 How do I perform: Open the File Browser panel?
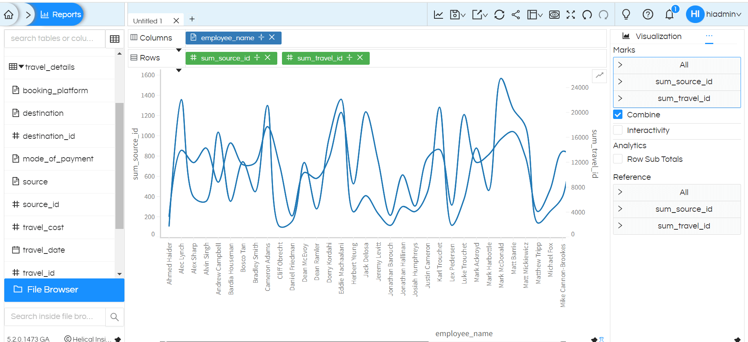click(64, 290)
